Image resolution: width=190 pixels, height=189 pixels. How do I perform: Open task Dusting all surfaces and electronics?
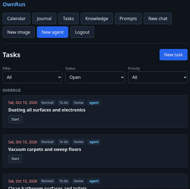pyautogui.click(x=47, y=110)
